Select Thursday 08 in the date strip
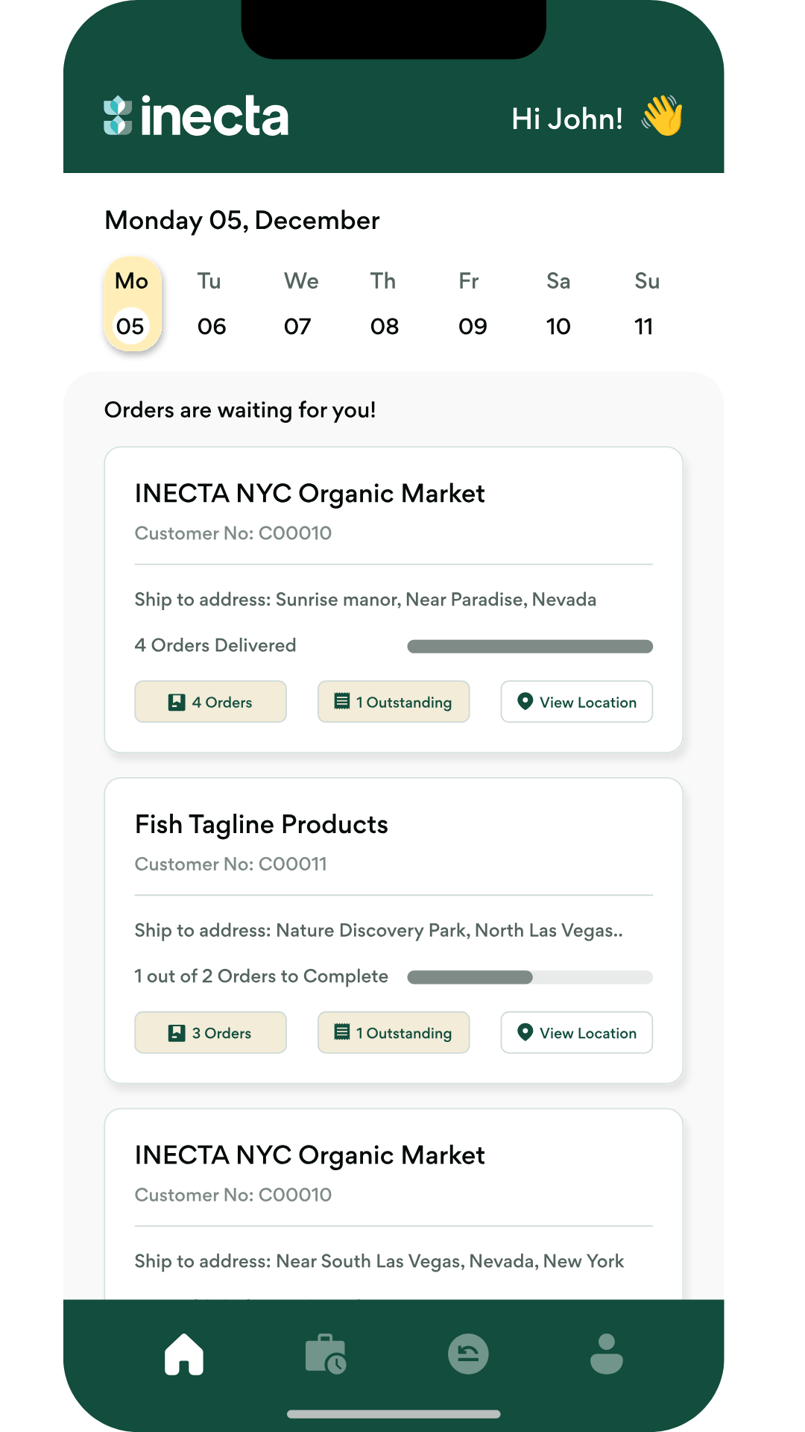Image resolution: width=805 pixels, height=1432 pixels. (x=384, y=304)
